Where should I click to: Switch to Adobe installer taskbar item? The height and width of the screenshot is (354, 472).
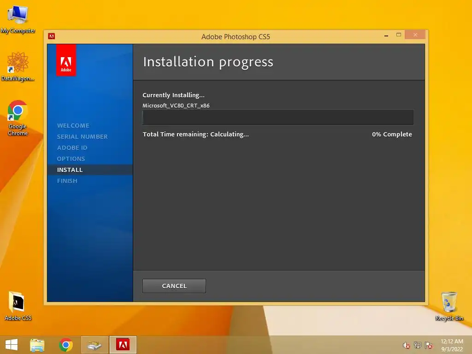[x=123, y=345]
